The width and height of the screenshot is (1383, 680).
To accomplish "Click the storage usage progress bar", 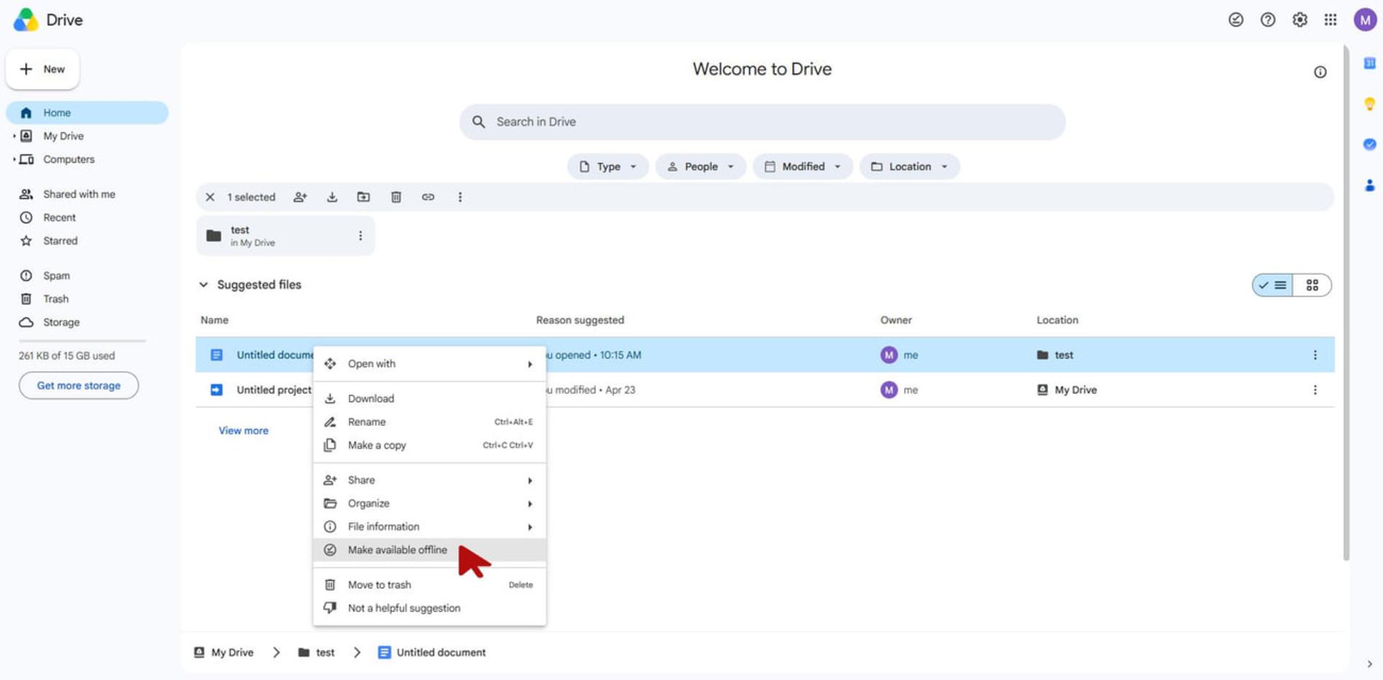I will tap(82, 341).
